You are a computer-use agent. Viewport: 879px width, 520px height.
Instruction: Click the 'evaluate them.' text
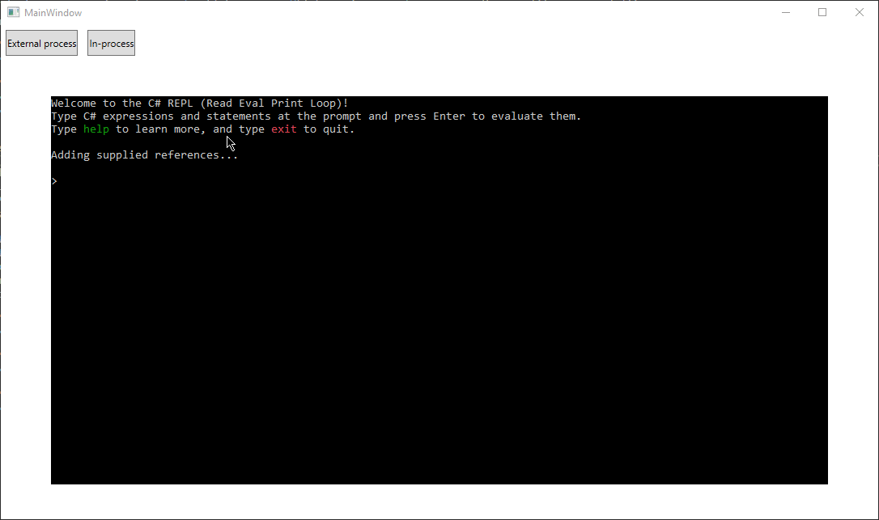(536, 116)
